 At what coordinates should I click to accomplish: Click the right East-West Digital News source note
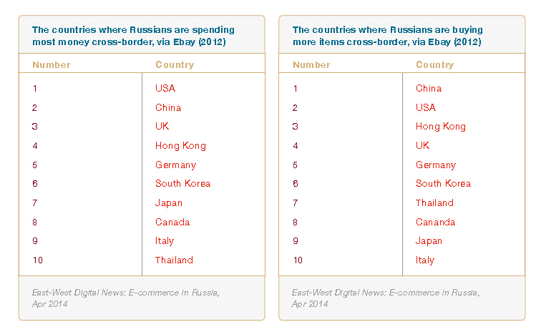(x=386, y=298)
